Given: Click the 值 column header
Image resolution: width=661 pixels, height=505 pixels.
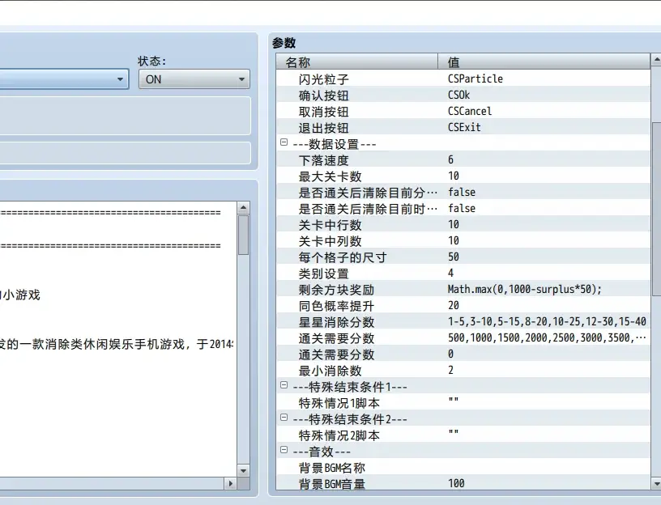Looking at the screenshot, I should pyautogui.click(x=544, y=62).
